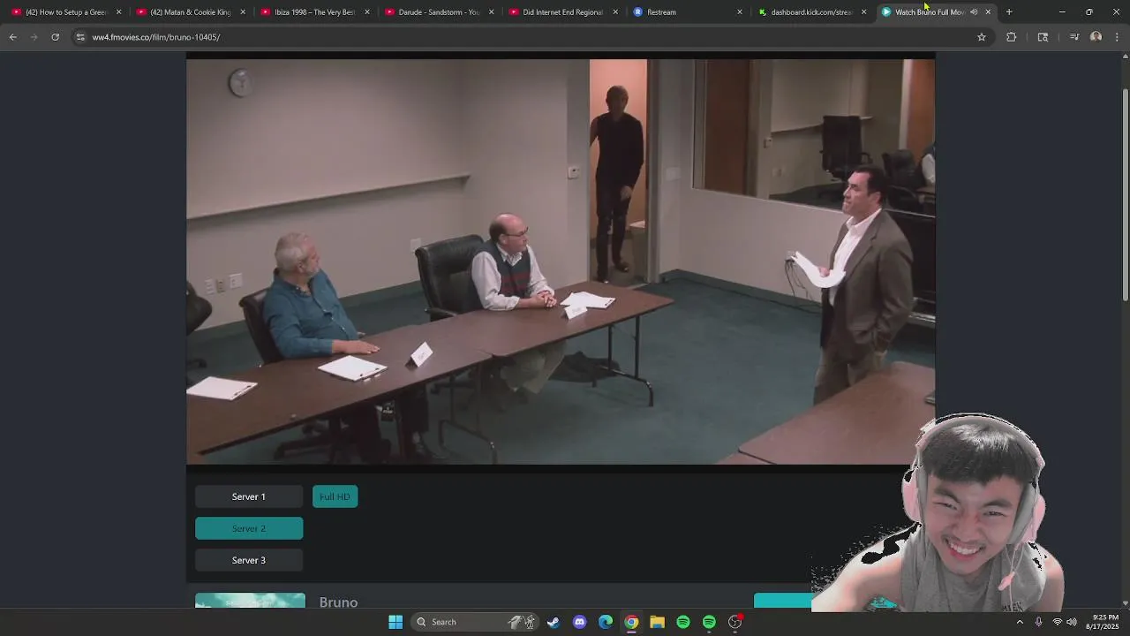
Task: Close the Darude - Sandstorm tab
Action: (x=491, y=12)
